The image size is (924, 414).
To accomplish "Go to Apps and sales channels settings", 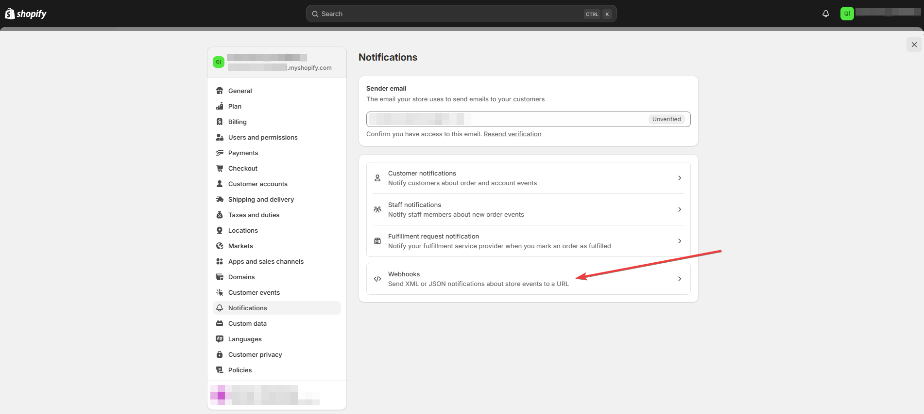I will (266, 261).
